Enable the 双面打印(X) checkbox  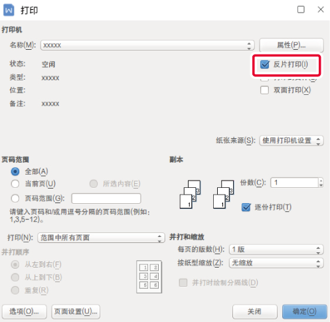[265, 90]
